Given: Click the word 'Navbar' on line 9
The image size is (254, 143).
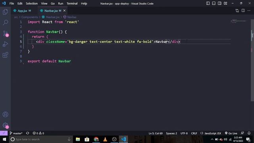Looking at the screenshot, I should pyautogui.click(x=65, y=61).
